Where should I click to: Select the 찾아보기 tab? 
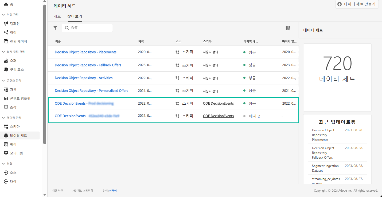75,16
